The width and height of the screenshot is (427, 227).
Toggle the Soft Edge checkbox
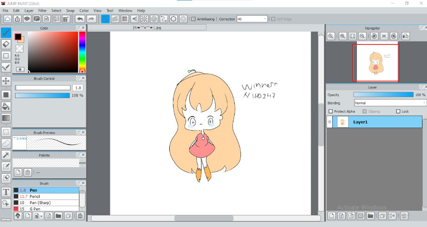(273, 19)
